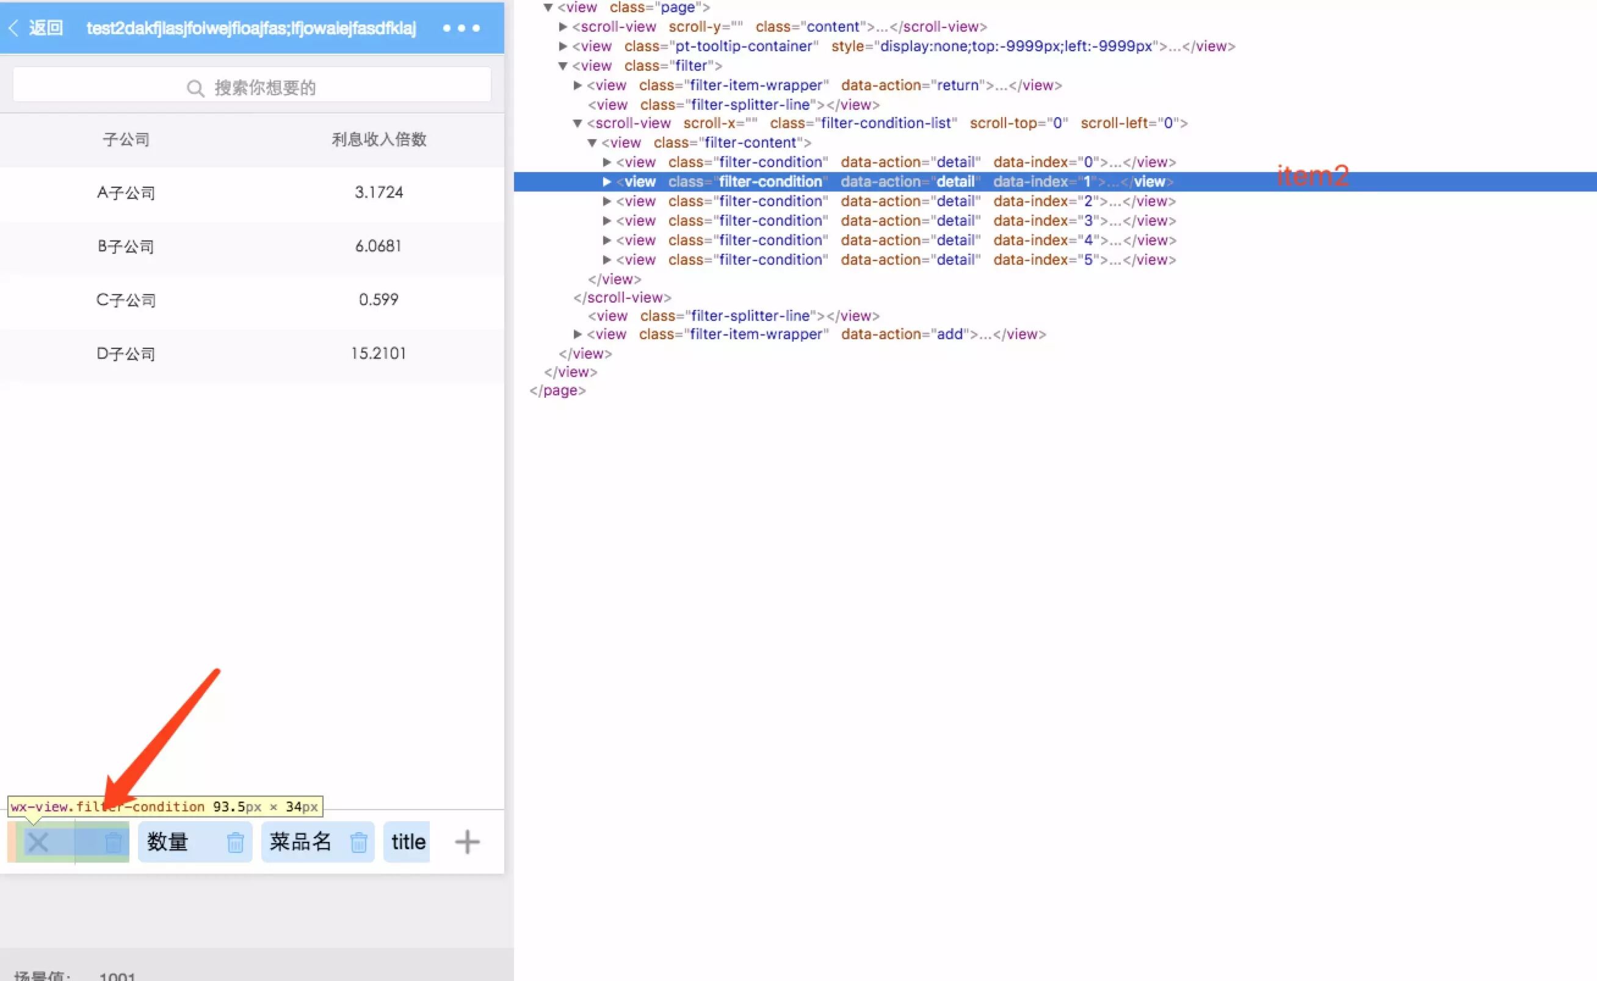Screen dimensions: 1597x981
Task: Click trash icon on highlighted first filter
Action: (x=114, y=842)
